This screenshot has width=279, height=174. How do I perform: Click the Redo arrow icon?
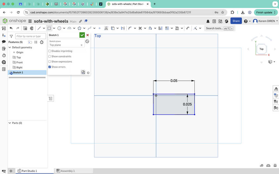[x=18, y=28]
